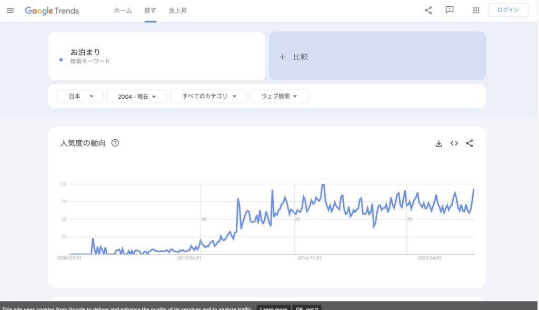Open the ウェブ検索 search type dropdown
The width and height of the screenshot is (539, 310).
point(279,97)
